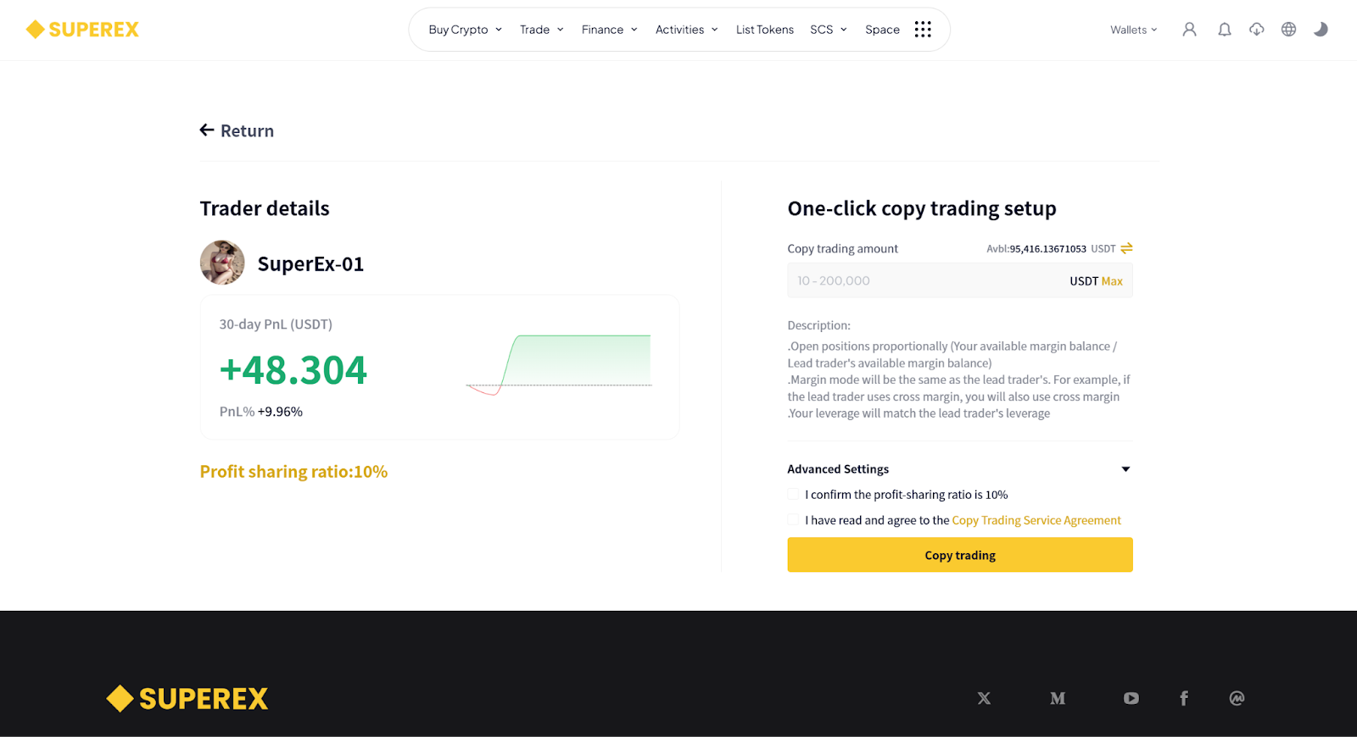Open the user account profile icon

[1189, 30]
